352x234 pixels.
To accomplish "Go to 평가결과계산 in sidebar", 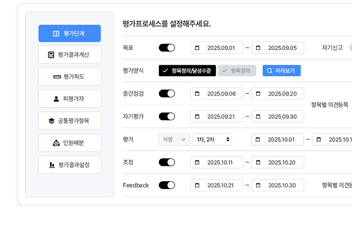I will pos(70,55).
